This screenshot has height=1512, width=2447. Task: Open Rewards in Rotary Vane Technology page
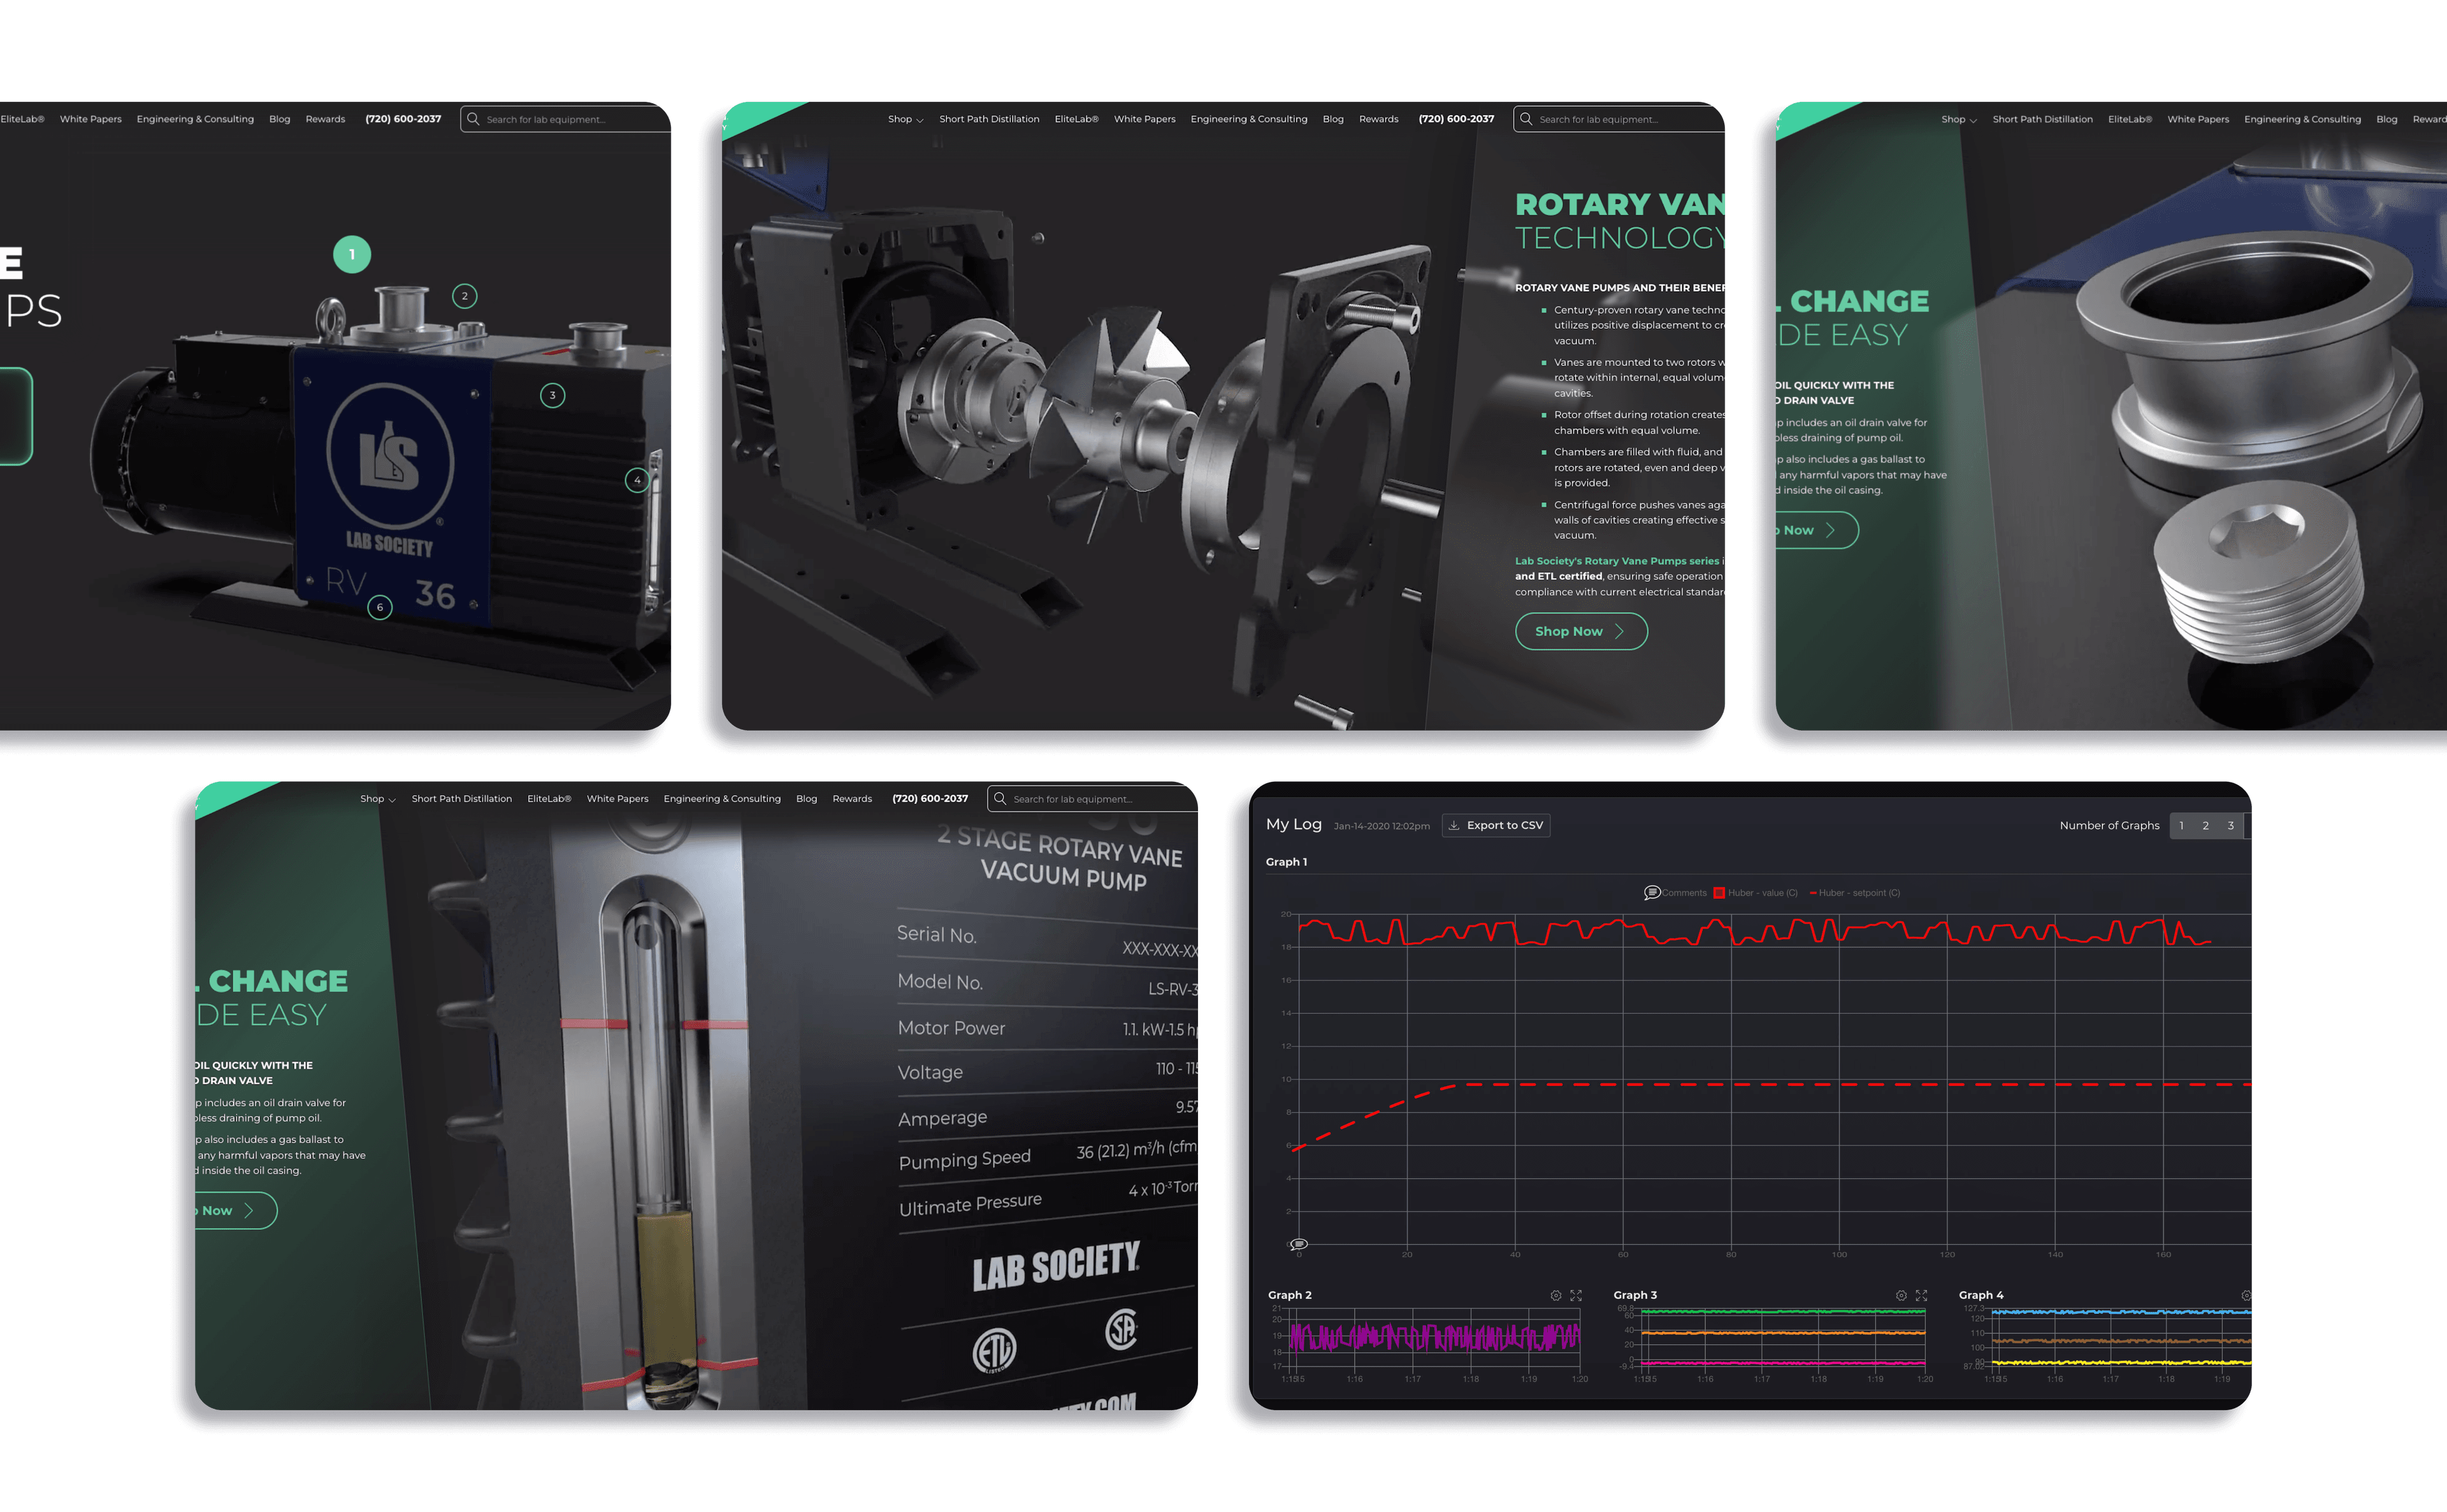point(1379,119)
